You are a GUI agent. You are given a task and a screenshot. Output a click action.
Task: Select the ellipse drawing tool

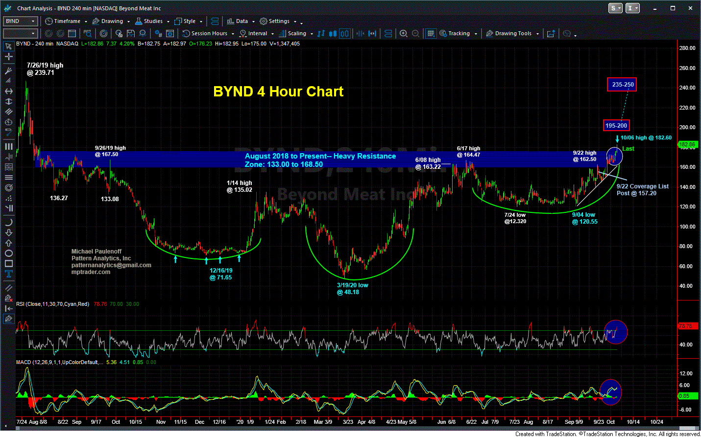coord(8,253)
